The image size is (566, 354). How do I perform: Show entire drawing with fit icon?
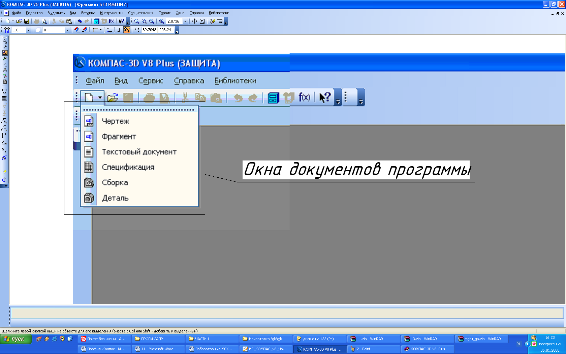(x=202, y=21)
